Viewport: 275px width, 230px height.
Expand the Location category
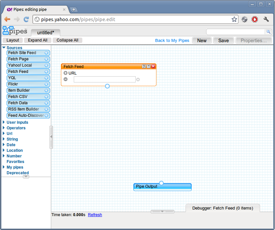pyautogui.click(x=4, y=150)
